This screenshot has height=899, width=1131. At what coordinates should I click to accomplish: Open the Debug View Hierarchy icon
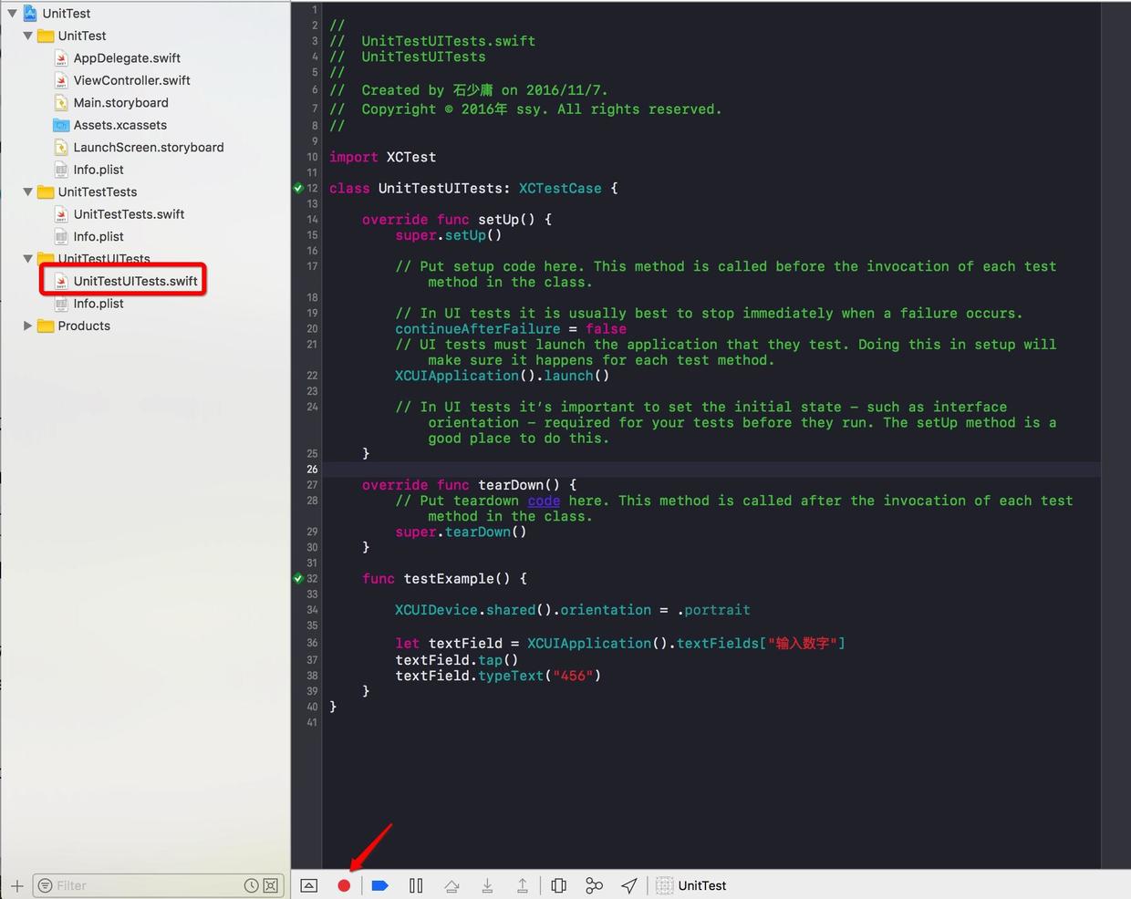pos(559,885)
